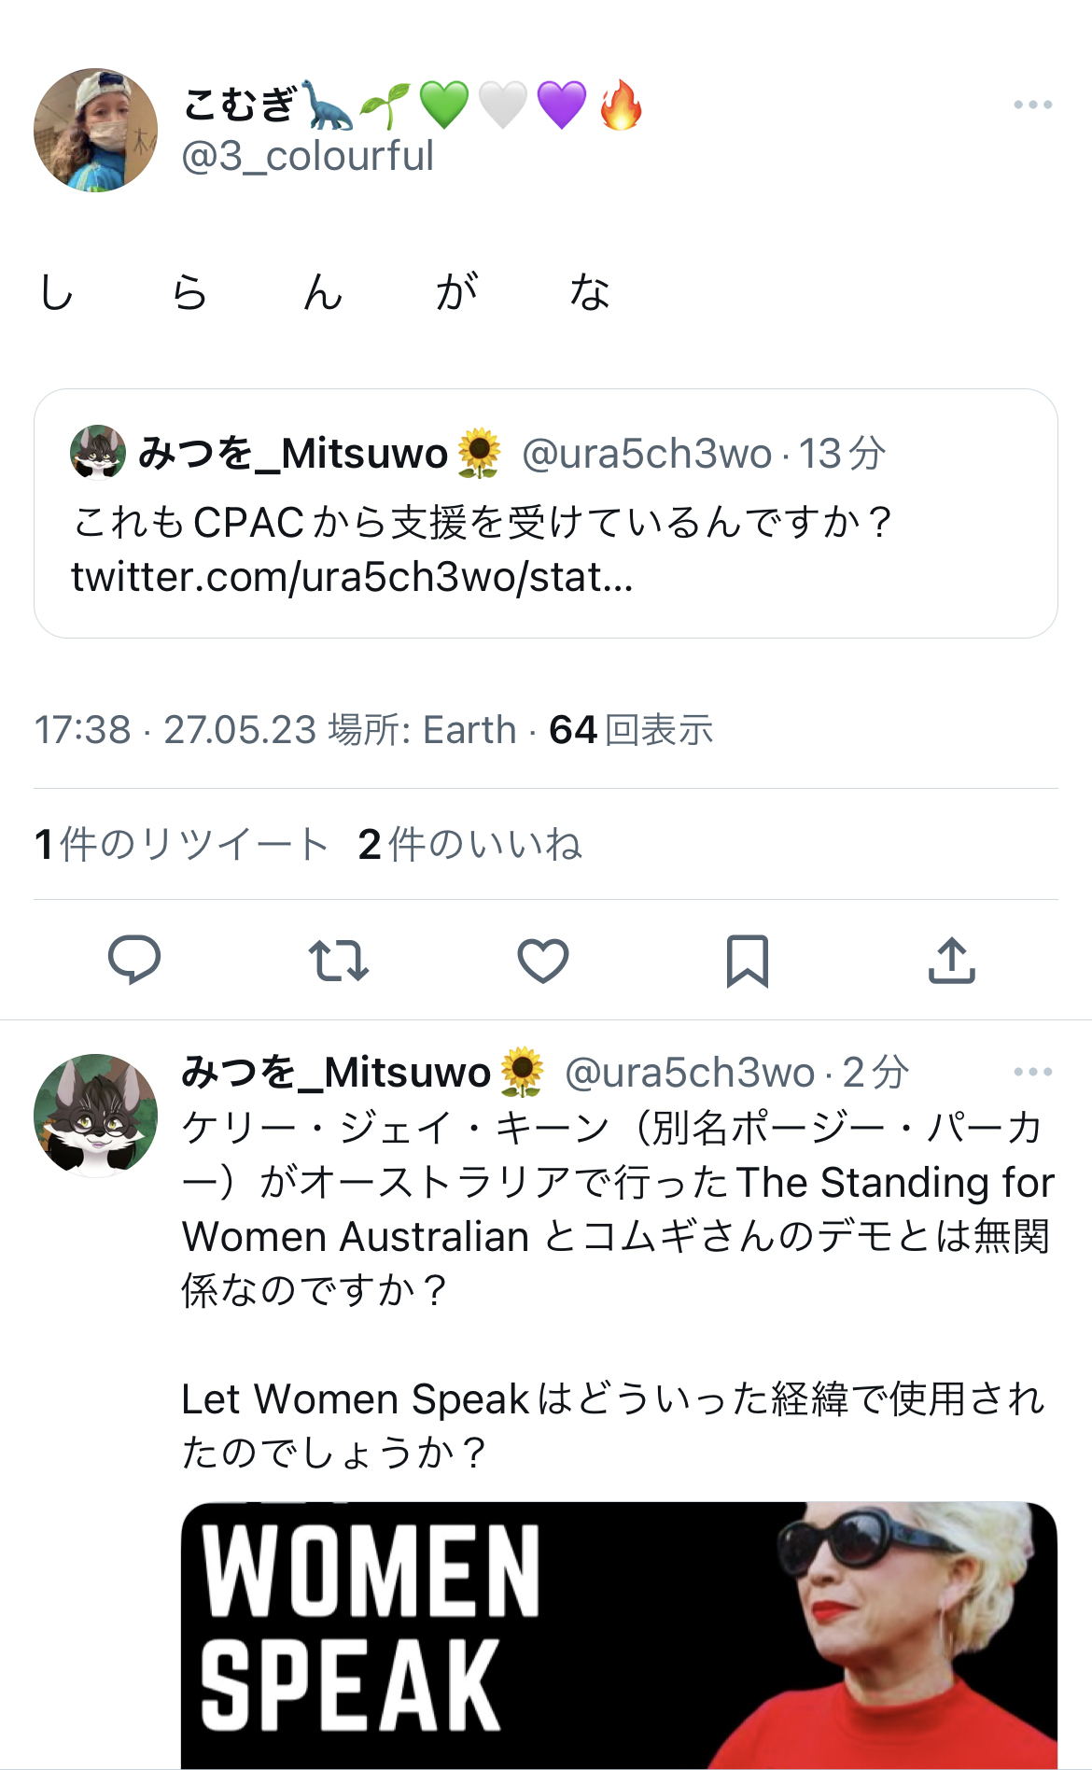Image resolution: width=1092 pixels, height=1770 pixels.
Task: Open the @3_colourful handle
Action: pos(308,157)
